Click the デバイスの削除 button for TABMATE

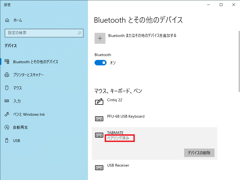click(199, 153)
